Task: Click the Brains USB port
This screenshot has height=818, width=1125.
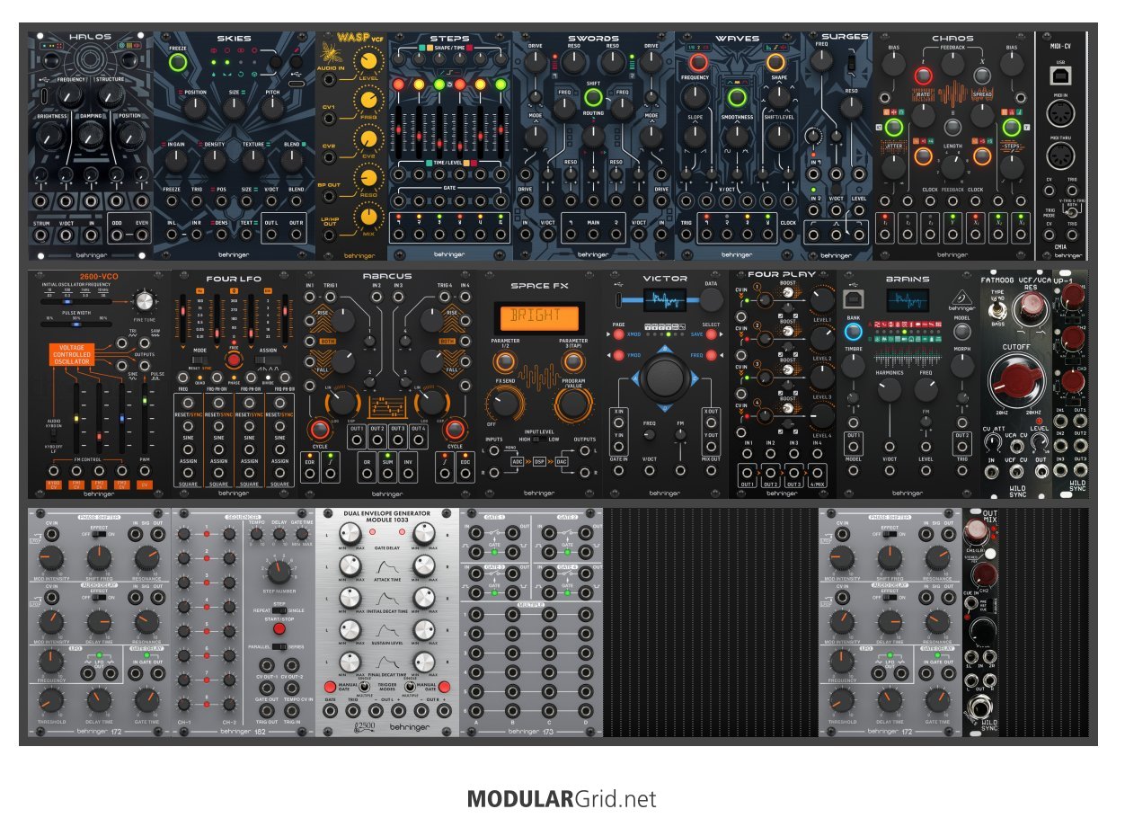Action: [854, 301]
